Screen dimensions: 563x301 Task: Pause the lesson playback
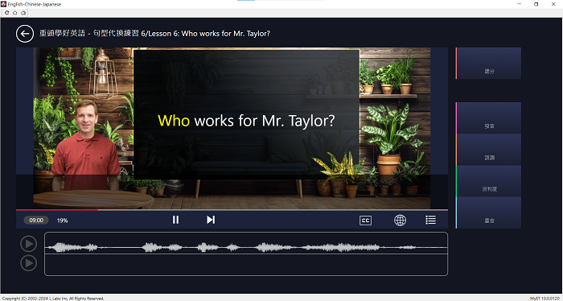coord(175,220)
